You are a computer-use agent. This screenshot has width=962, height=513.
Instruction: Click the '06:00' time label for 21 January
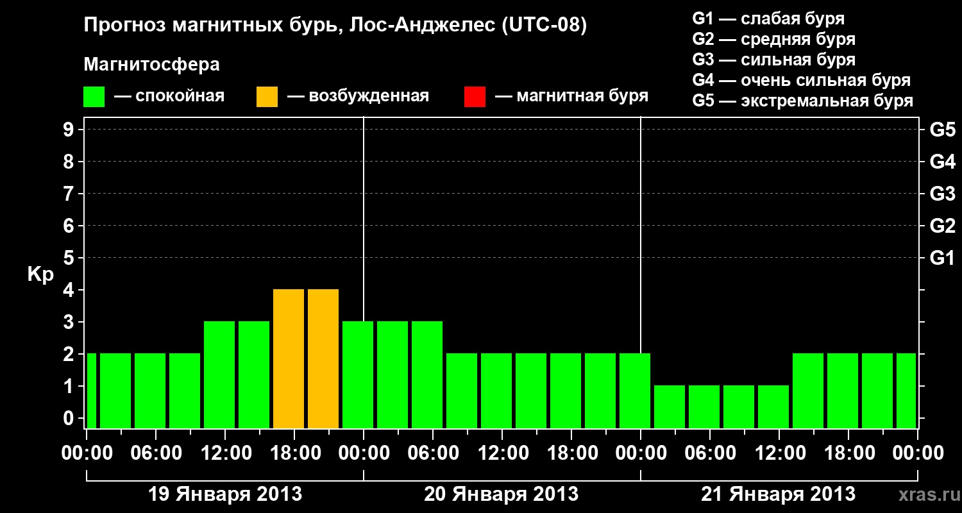(x=710, y=453)
